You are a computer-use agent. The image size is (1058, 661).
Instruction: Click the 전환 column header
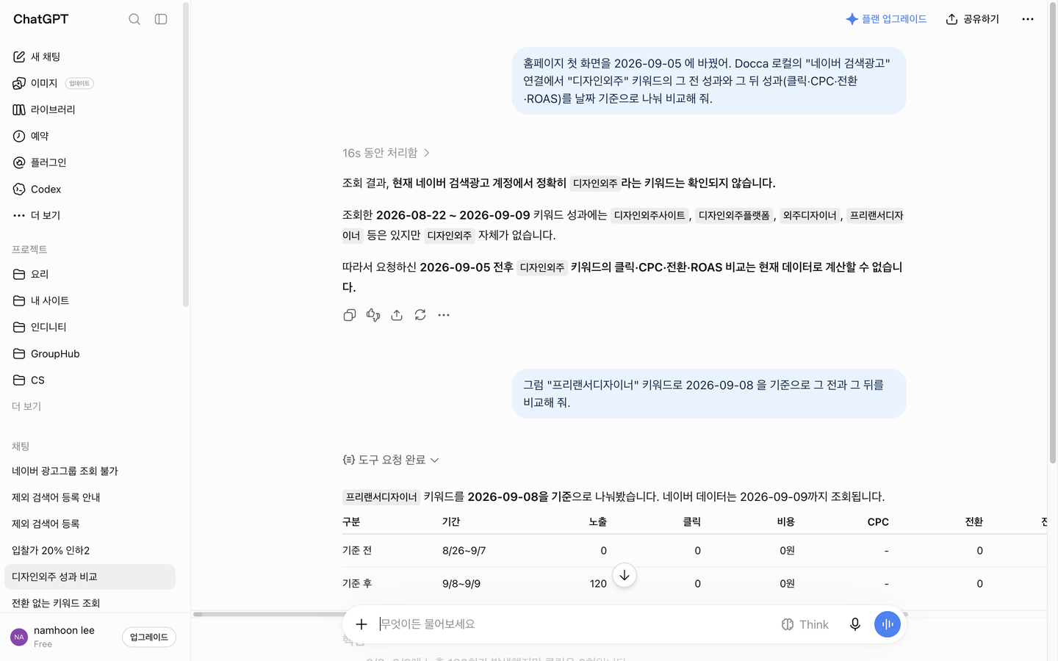point(974,521)
